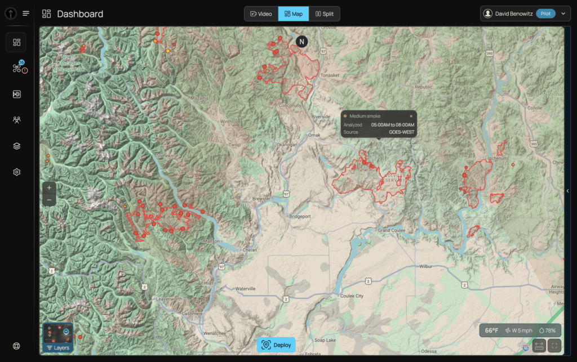577x362 pixels.
Task: Click the Grand Coulee map label
Action: point(391,230)
